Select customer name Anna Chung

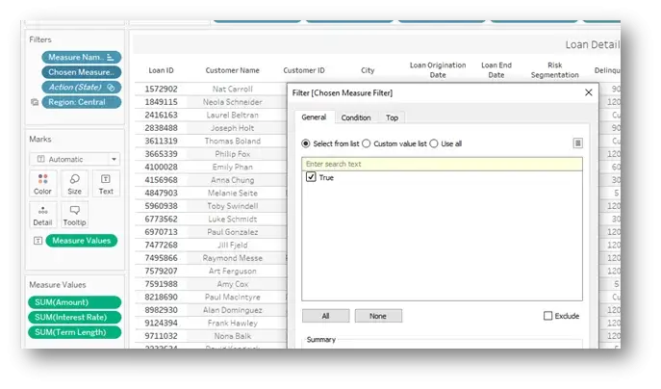coord(232,180)
